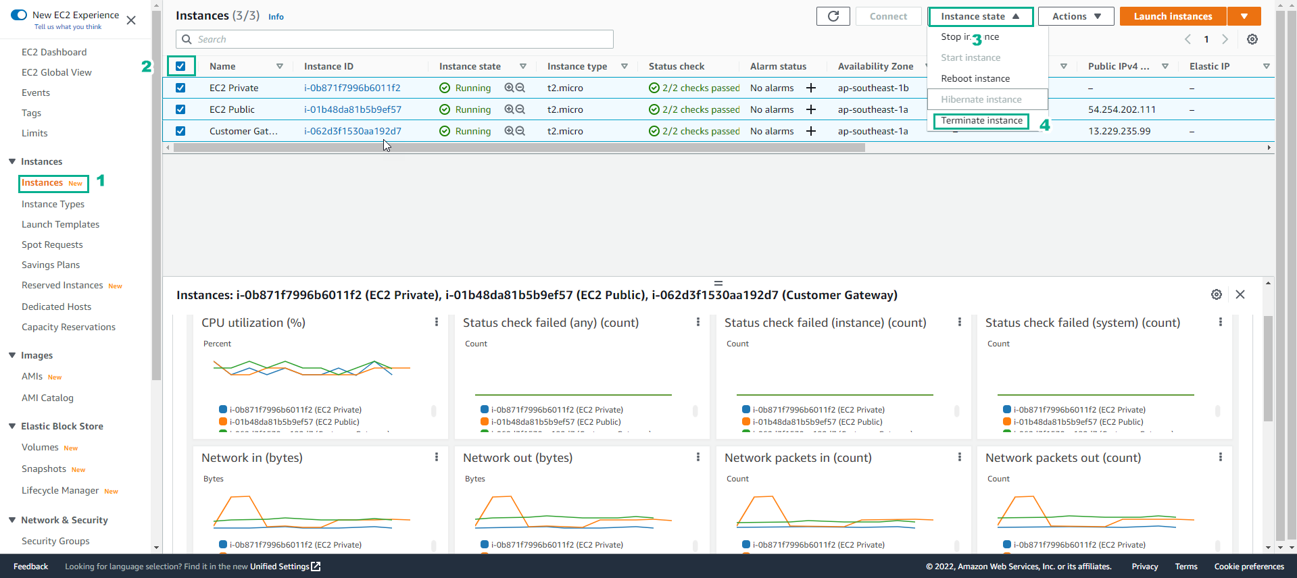Add alarm plus icon for Customer Gateway
The width and height of the screenshot is (1297, 578).
(811, 131)
